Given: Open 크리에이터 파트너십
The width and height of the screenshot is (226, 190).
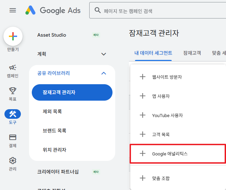Looking at the screenshot, I should point(58,172).
